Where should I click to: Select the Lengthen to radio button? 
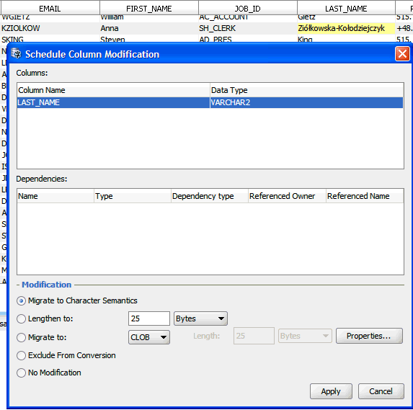[x=21, y=319]
